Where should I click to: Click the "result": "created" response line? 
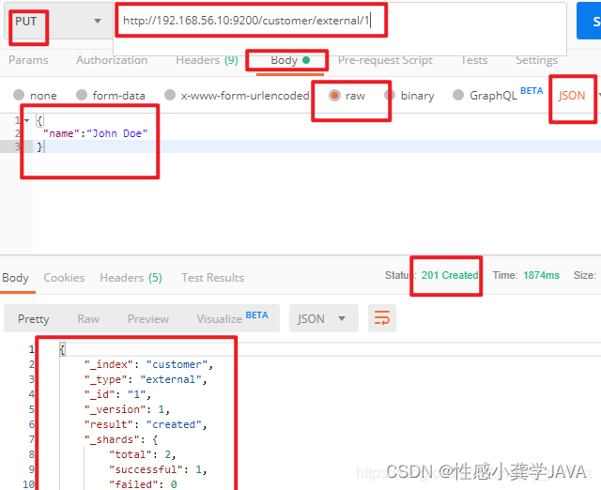click(146, 424)
